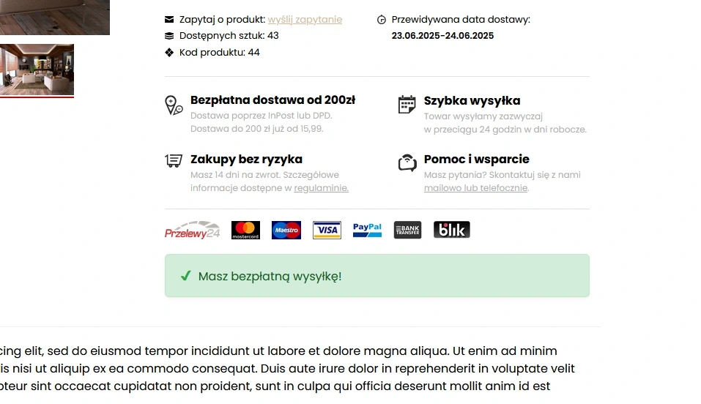
Task: Click the help and support headset icon
Action: point(407,162)
